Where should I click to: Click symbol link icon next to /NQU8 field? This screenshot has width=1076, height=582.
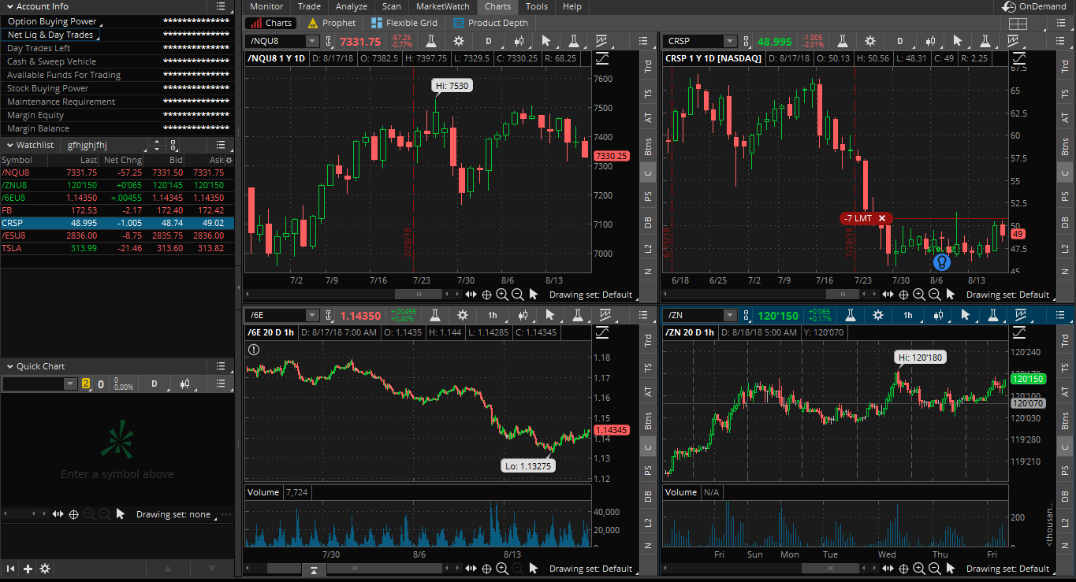click(329, 41)
